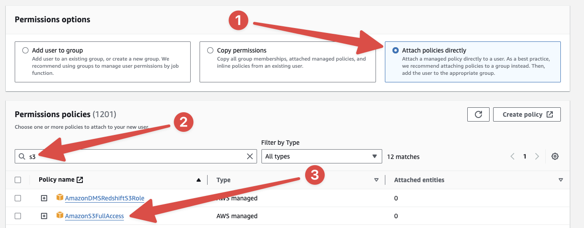The width and height of the screenshot is (584, 228).
Task: Go to previous page of policies
Action: click(512, 156)
